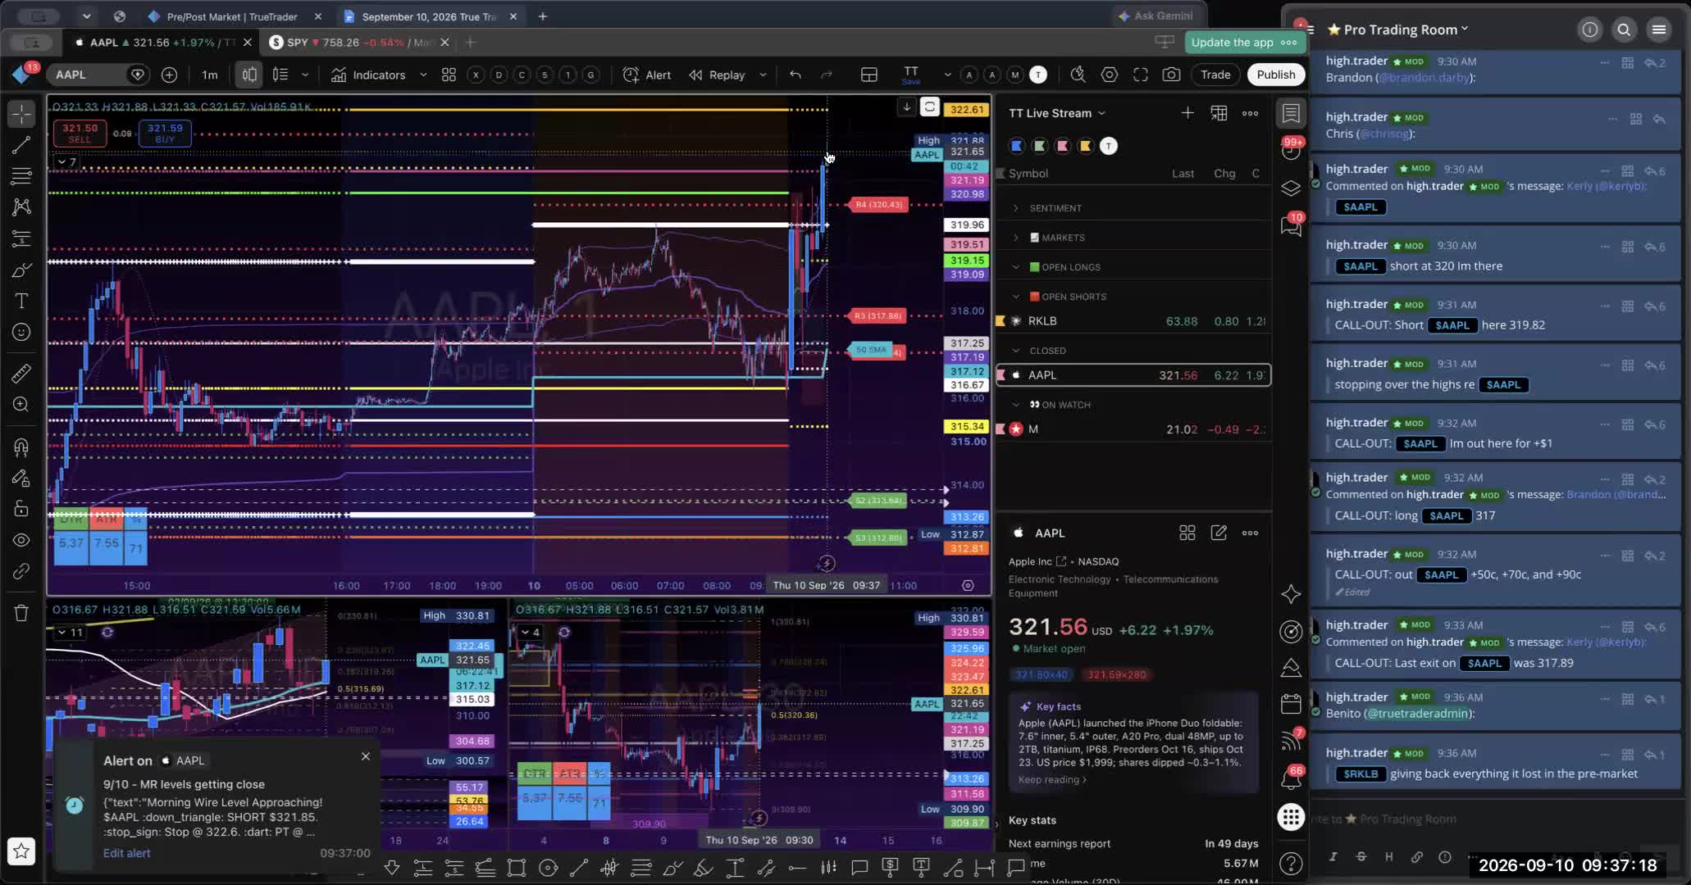Viewport: 1691px width, 885px height.
Task: Click the Edit alert link
Action: coord(126,853)
